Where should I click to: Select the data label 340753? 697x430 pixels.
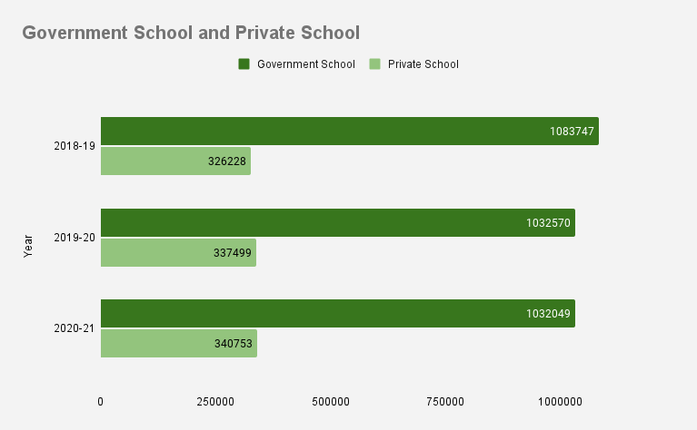[232, 344]
